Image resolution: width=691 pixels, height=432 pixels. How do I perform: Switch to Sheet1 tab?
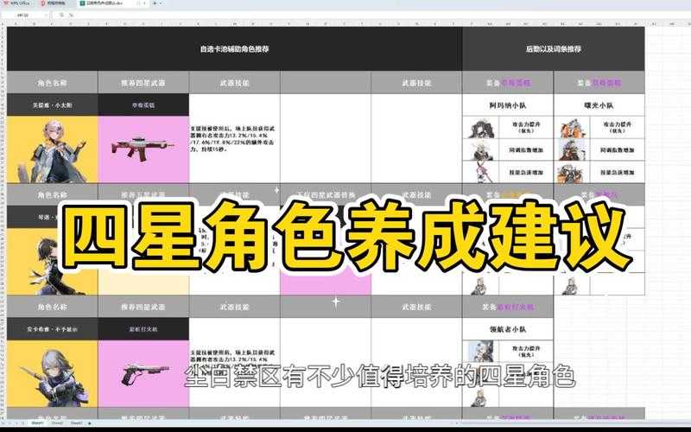tap(37, 422)
